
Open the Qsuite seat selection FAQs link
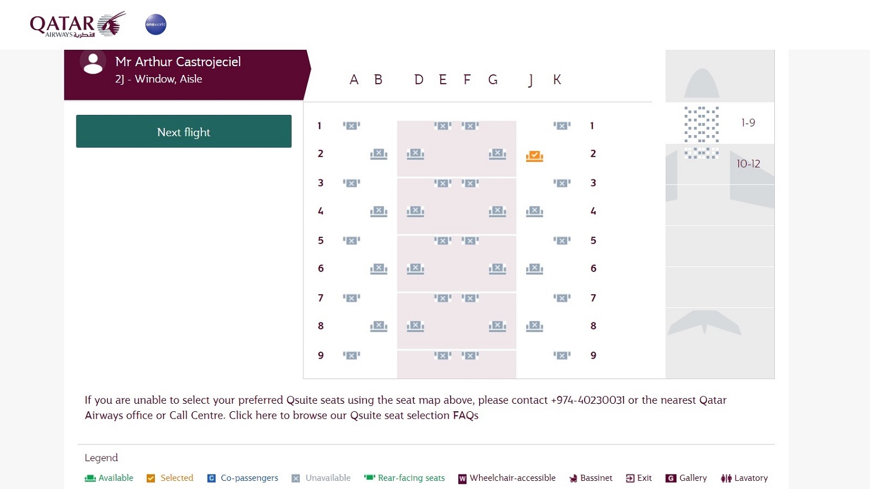[466, 415]
